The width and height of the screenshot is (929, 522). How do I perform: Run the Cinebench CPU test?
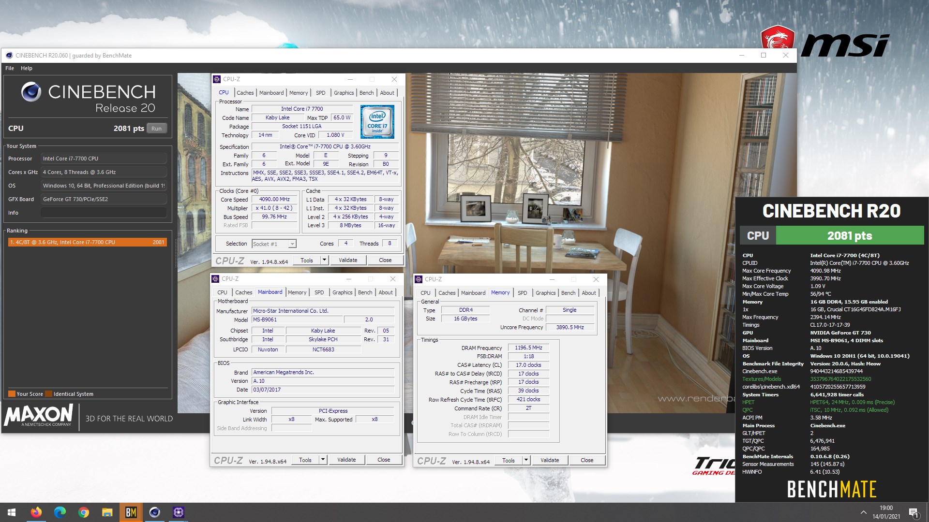156,129
